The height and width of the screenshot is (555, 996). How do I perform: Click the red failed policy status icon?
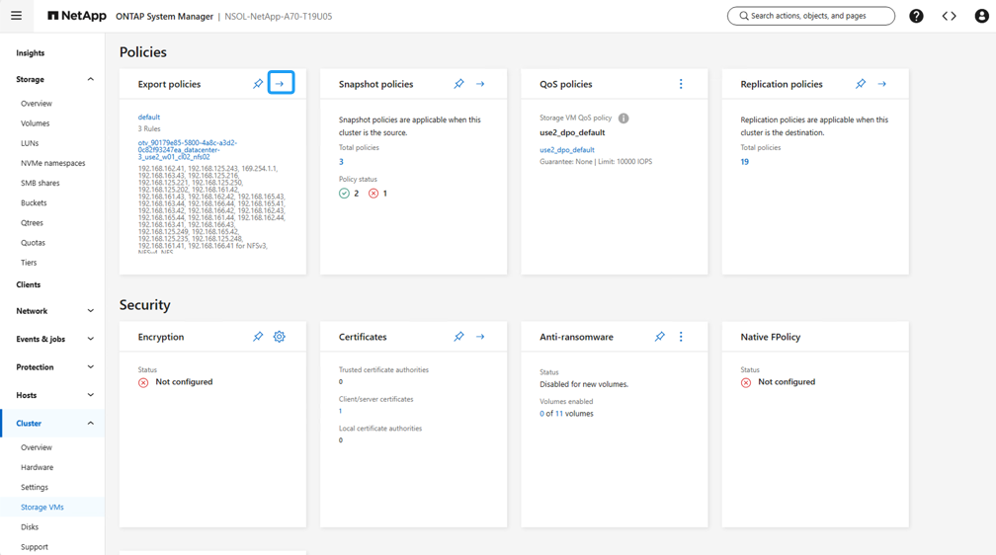(373, 193)
